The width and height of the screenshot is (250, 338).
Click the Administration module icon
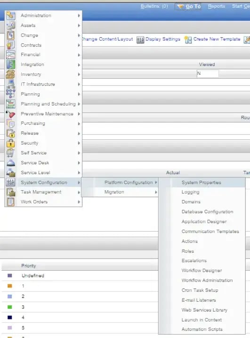click(10, 16)
